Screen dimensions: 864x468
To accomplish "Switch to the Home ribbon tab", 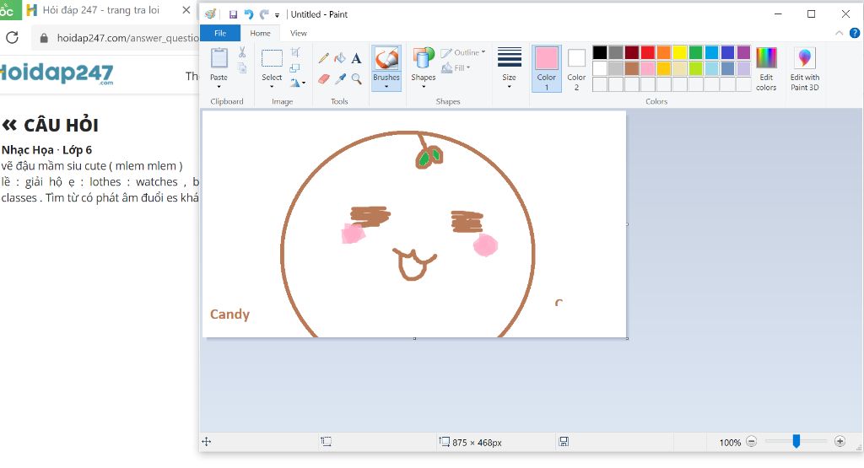I will pyautogui.click(x=260, y=33).
